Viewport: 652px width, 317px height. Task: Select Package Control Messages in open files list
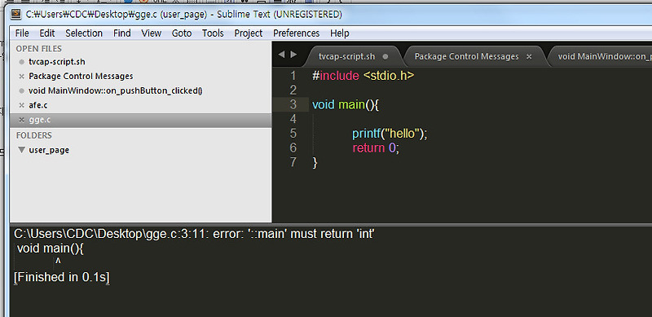point(81,77)
